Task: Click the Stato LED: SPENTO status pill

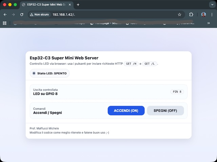Action: [50, 73]
